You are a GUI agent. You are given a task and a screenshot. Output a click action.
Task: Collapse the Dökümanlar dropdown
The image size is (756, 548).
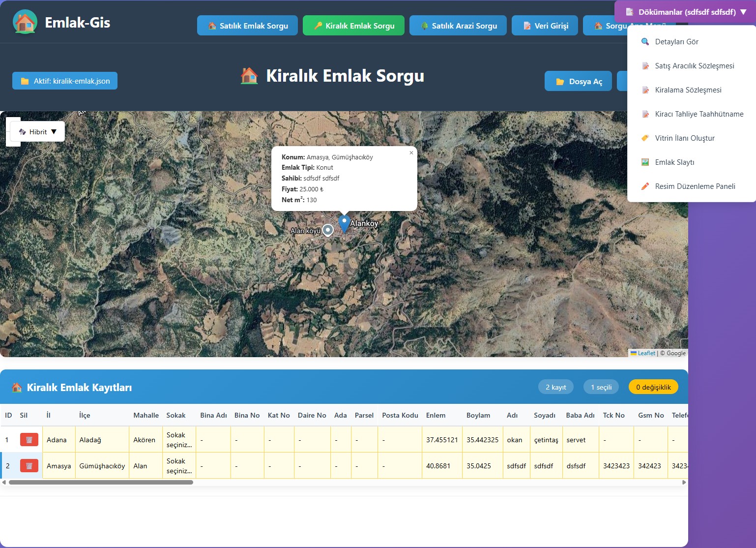point(686,12)
